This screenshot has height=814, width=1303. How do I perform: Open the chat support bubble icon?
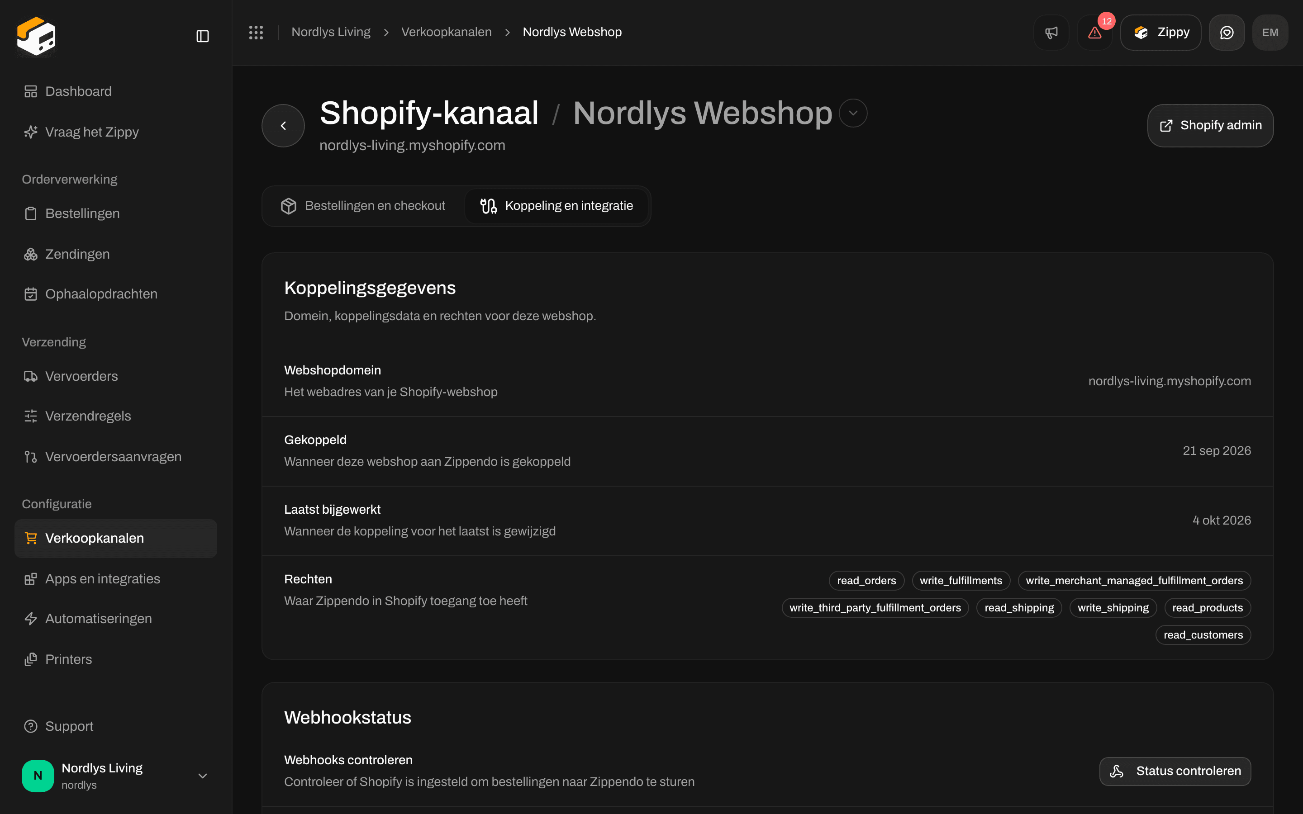pyautogui.click(x=1227, y=32)
